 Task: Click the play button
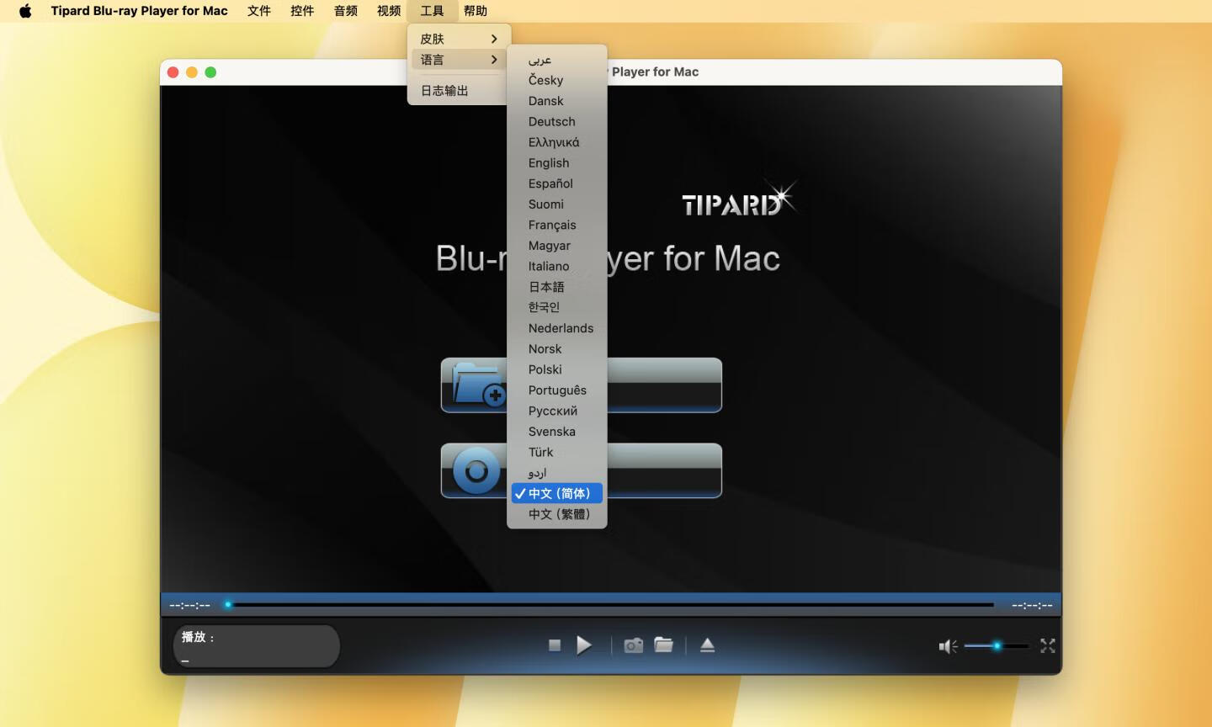point(584,645)
